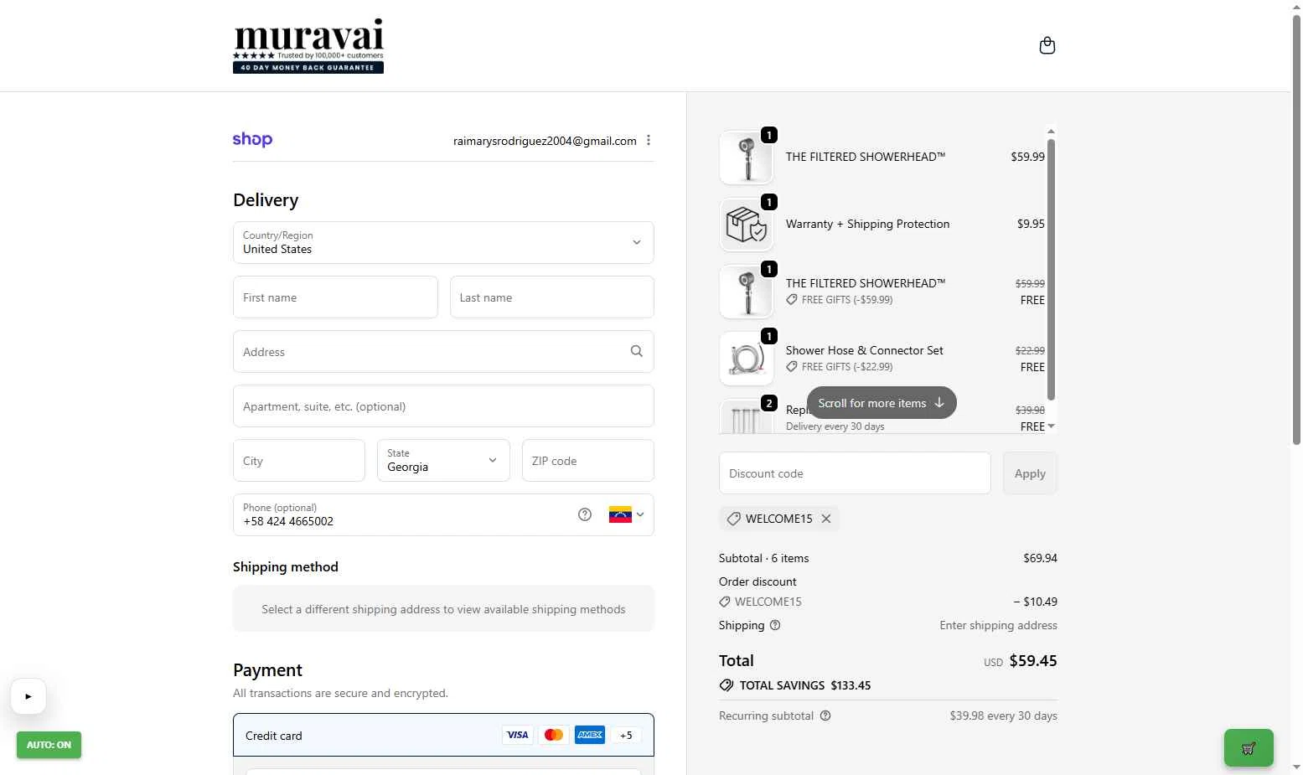1303x775 pixels.
Task: Click the items list scroll up arrow
Action: 1051,132
